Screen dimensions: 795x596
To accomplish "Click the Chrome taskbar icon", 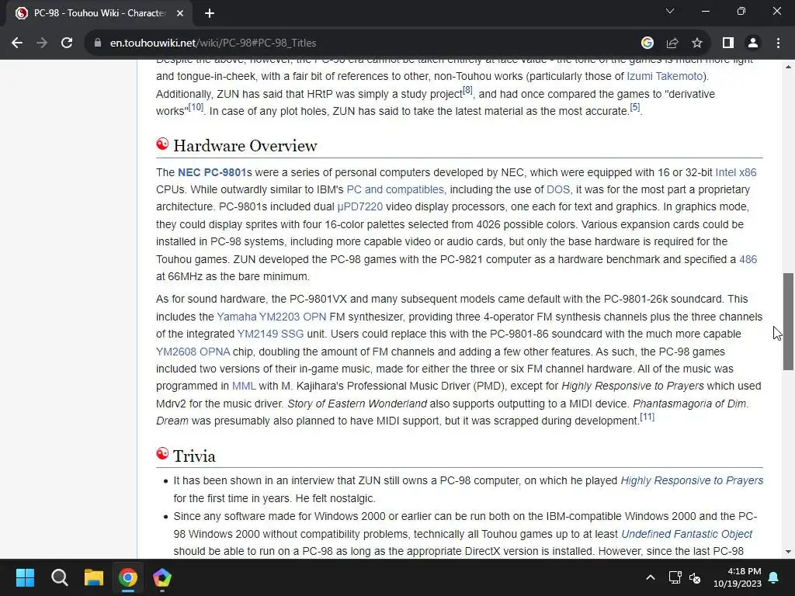I will (128, 577).
